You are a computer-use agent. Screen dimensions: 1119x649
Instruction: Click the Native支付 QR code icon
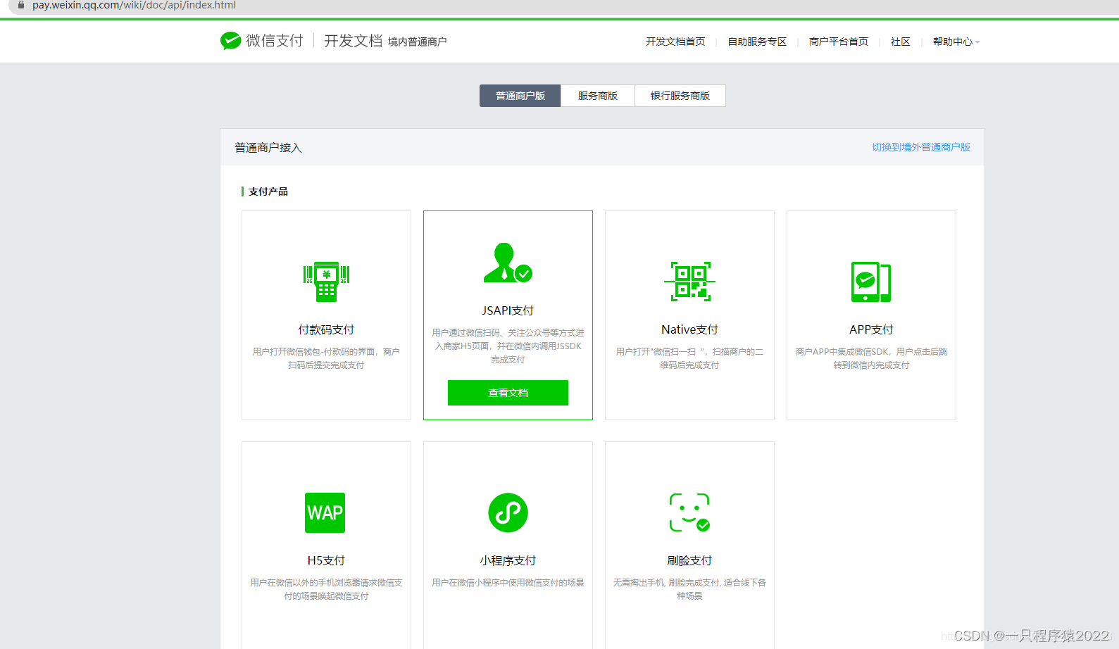coord(689,282)
